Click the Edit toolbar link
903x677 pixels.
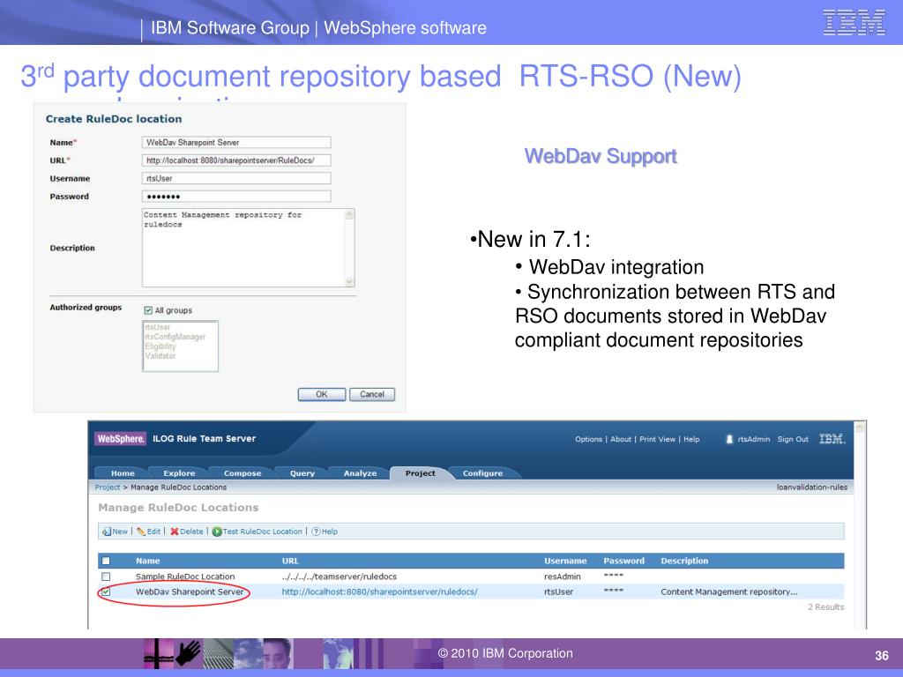click(x=153, y=532)
